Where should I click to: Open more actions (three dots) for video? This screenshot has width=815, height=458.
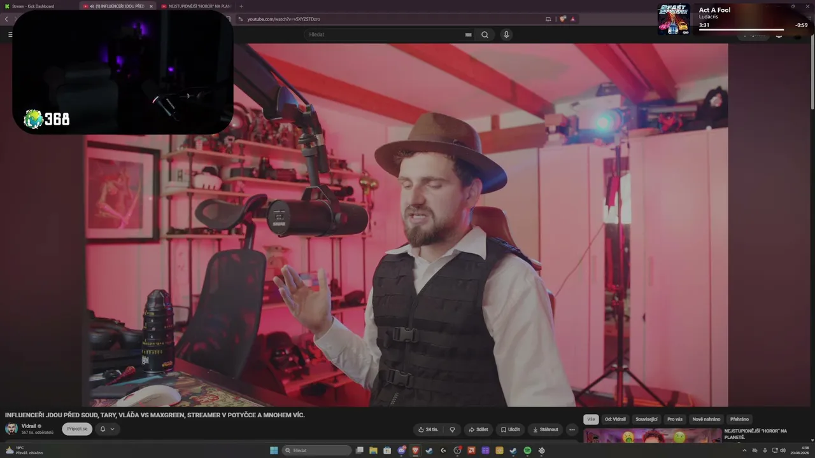(572, 429)
